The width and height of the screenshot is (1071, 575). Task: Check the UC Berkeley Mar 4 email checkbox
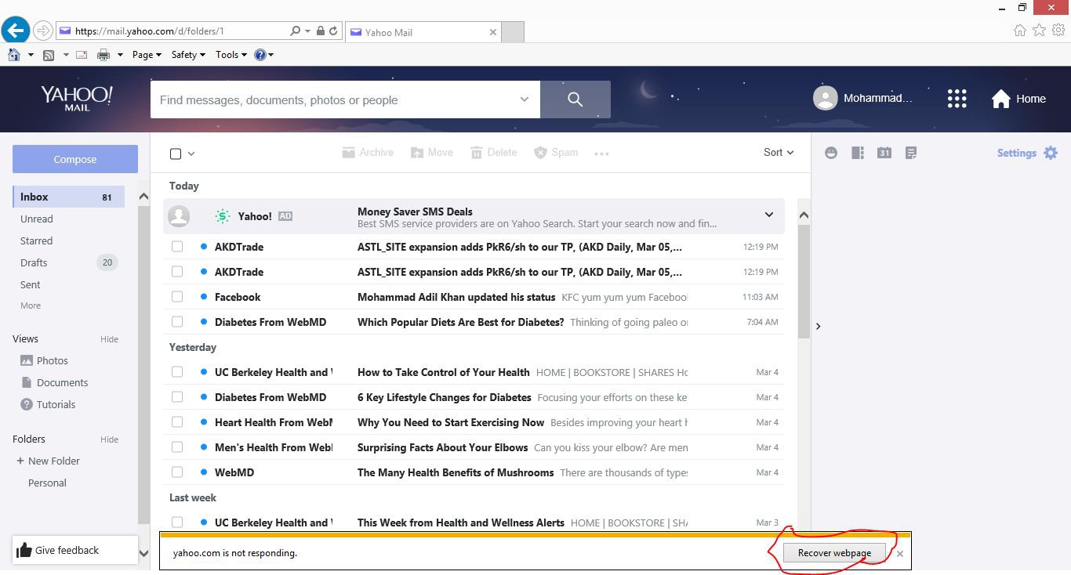[177, 372]
